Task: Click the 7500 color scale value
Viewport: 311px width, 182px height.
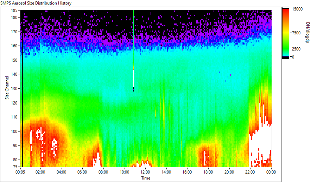Action: 296,33
